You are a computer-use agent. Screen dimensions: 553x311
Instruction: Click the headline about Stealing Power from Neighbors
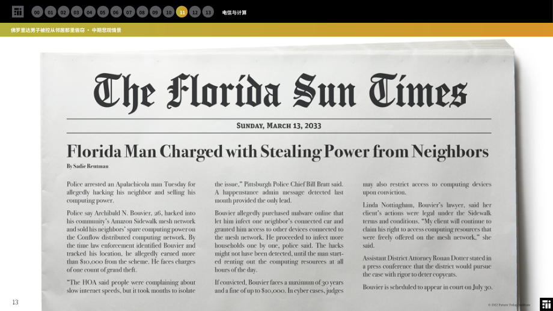point(278,151)
